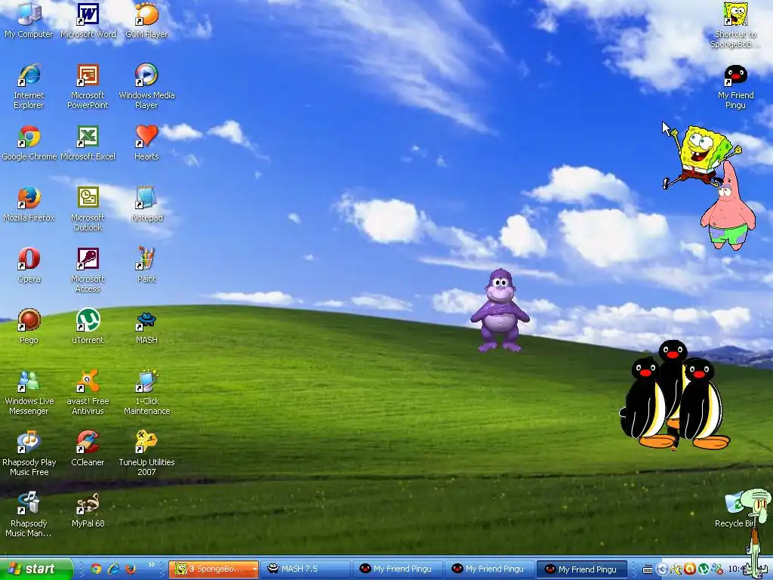Click the Microsoft Access shortcut

[x=88, y=270]
